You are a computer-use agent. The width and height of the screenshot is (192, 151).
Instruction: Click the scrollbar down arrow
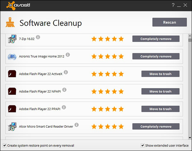point(190,138)
